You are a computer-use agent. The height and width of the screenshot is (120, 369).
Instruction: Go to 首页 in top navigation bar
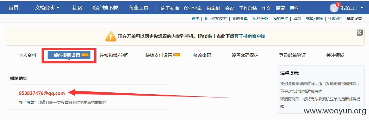coord(14,8)
